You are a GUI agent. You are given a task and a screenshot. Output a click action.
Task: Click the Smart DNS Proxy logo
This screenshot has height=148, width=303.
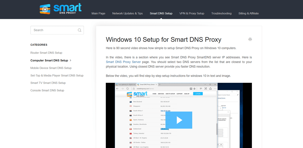tap(61, 9)
